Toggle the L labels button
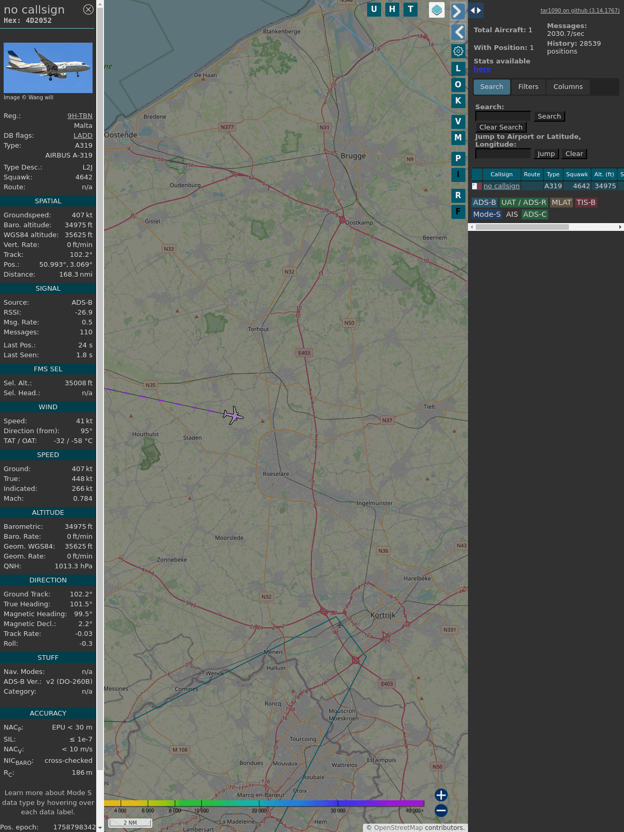The height and width of the screenshot is (832, 624). (458, 68)
